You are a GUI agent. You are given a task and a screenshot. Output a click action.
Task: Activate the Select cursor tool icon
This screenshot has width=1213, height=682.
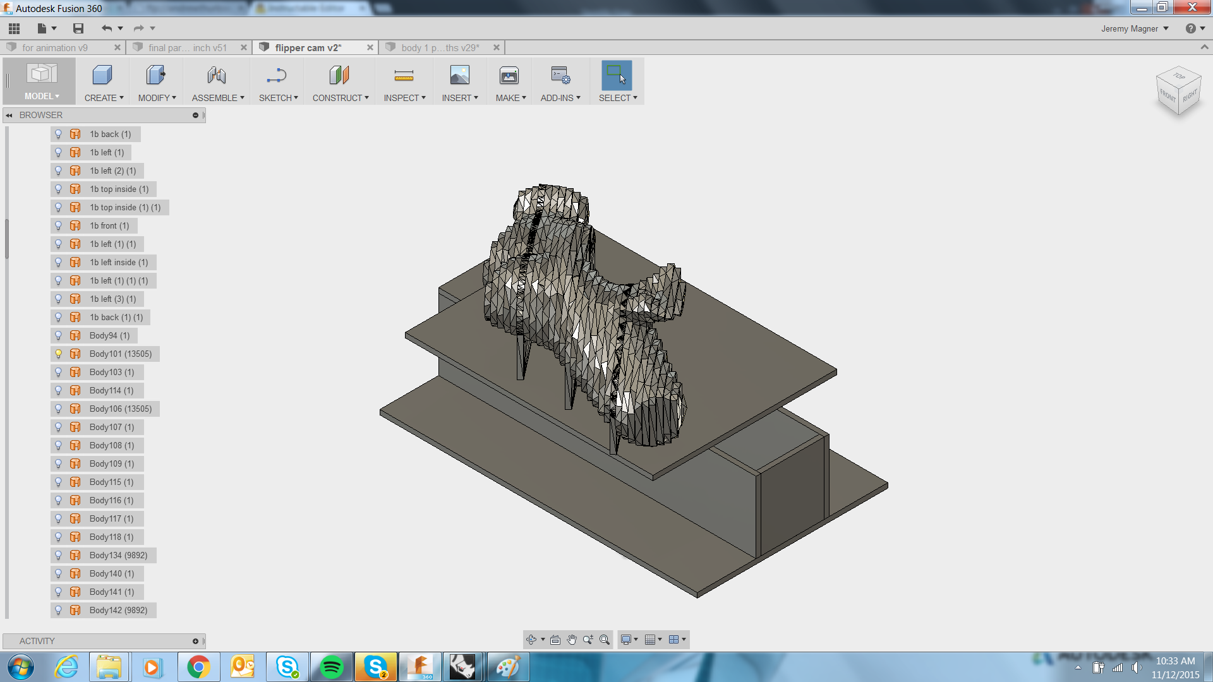tap(617, 75)
